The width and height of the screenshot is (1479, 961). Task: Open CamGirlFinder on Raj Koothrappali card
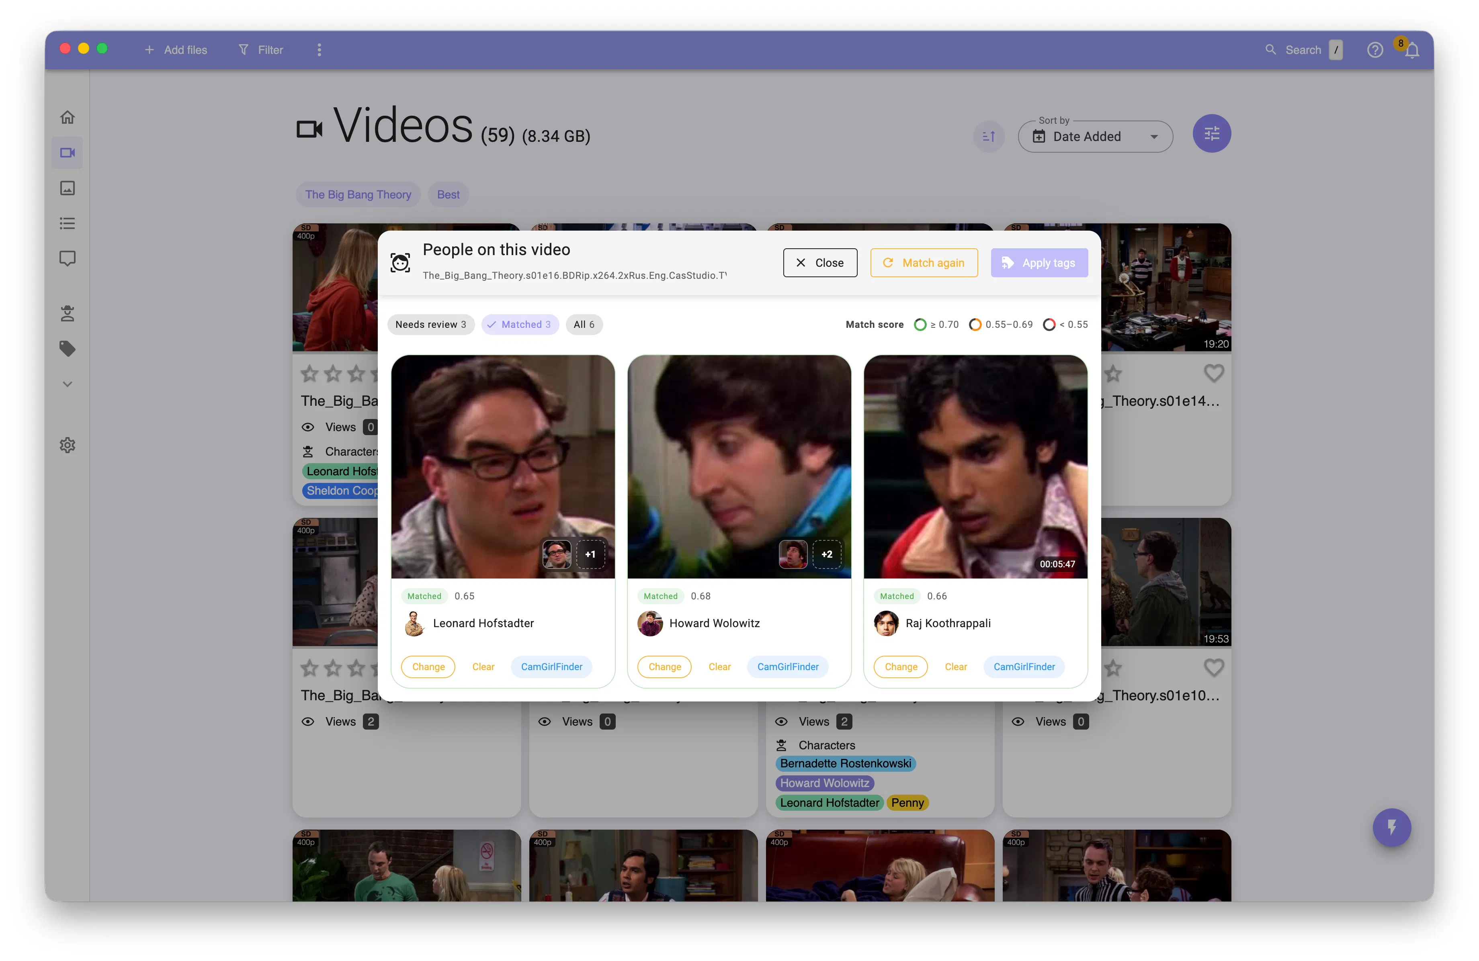1024,667
